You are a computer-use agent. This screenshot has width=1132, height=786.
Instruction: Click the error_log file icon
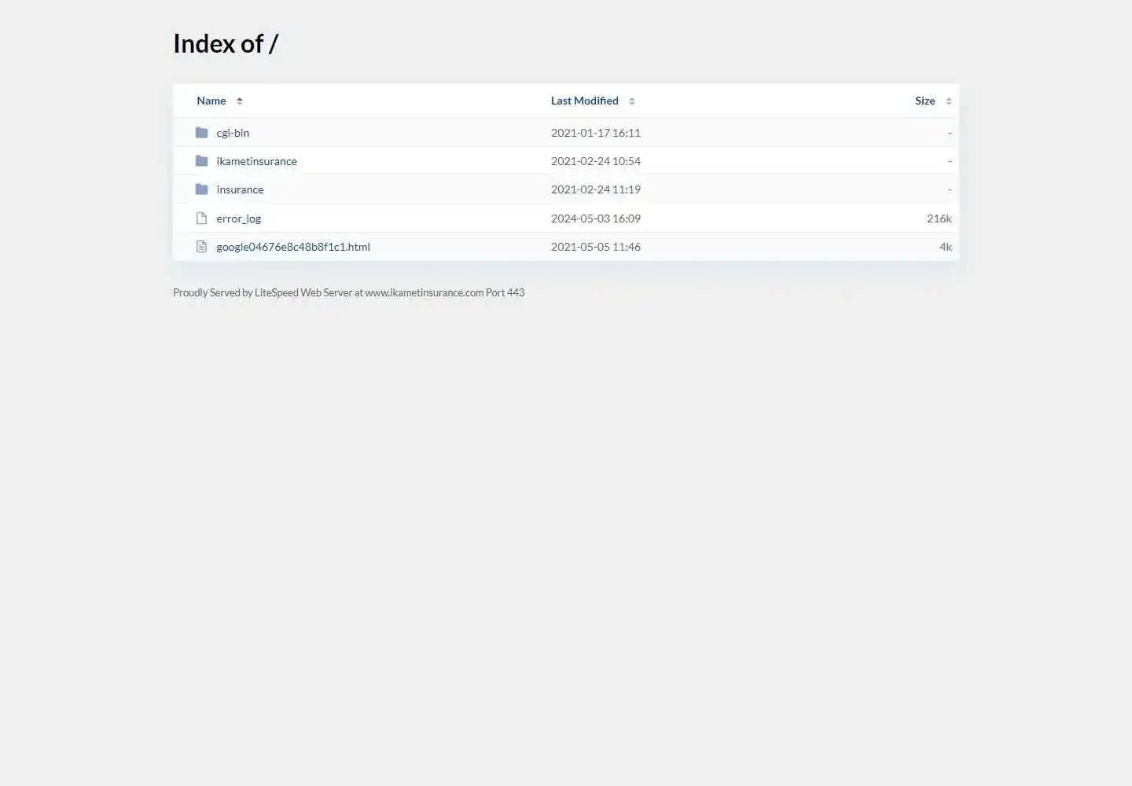coord(201,219)
